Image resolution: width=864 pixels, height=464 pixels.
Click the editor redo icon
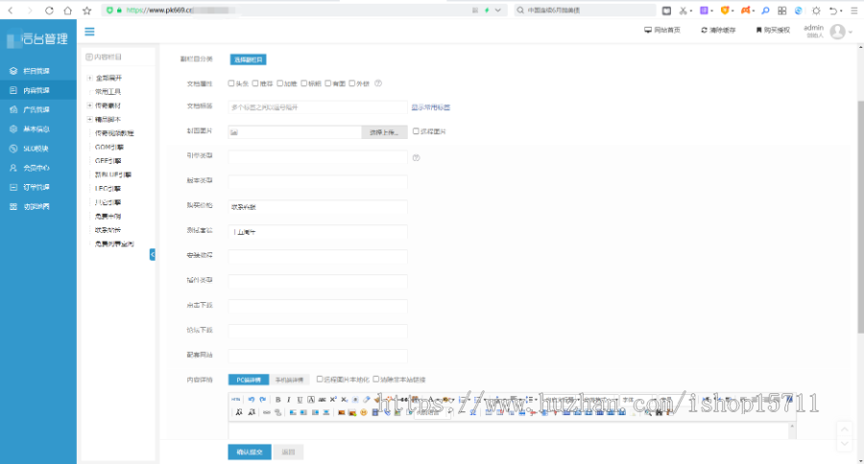tap(263, 400)
